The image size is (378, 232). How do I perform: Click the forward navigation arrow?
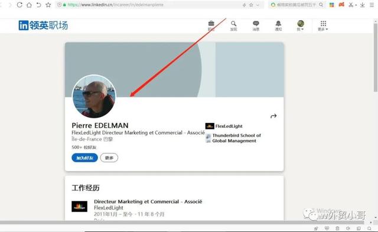pos(10,5)
